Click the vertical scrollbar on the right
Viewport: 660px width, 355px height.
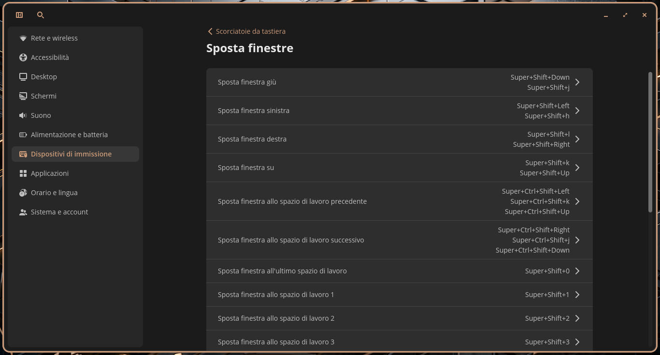650,142
